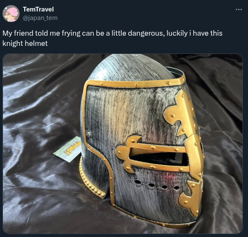Open the knight helmet photo attachment
248x237 pixels.
coord(123,144)
